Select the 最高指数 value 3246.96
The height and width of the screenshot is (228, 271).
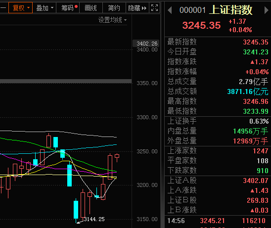point(256,101)
